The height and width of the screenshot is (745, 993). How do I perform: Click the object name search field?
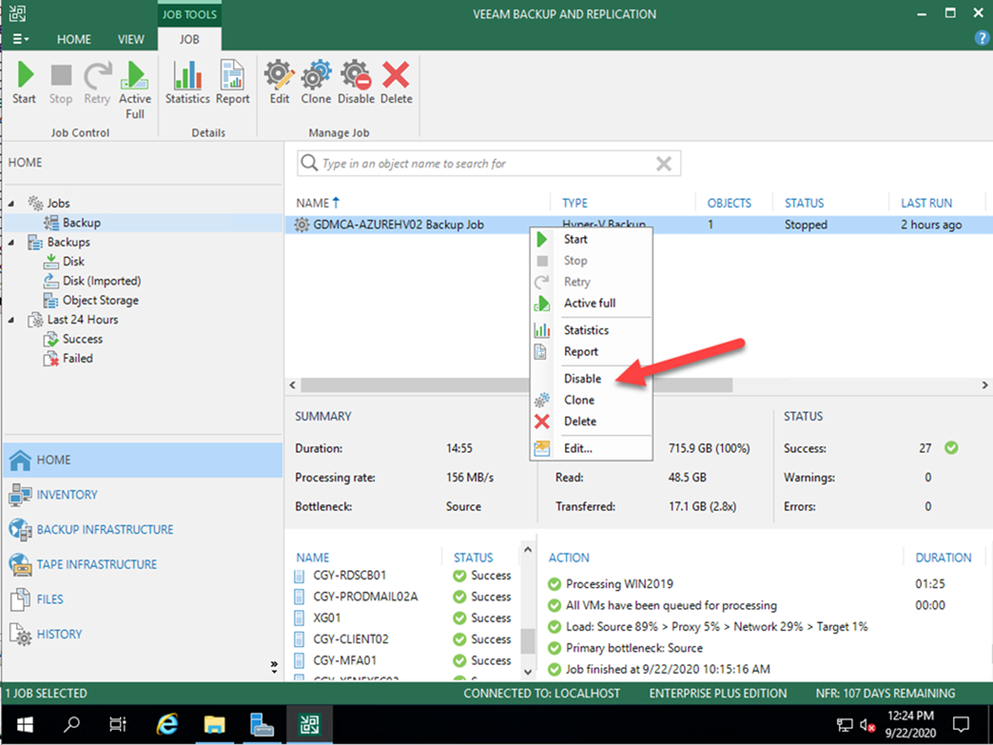(489, 164)
